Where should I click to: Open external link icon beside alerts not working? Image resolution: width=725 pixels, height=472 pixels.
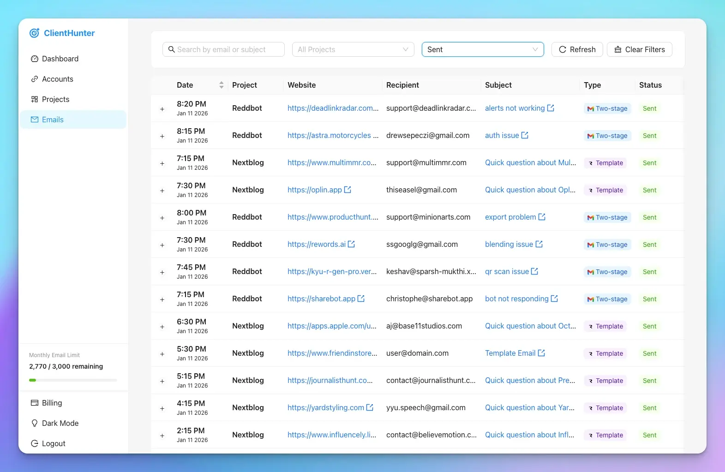coord(551,108)
